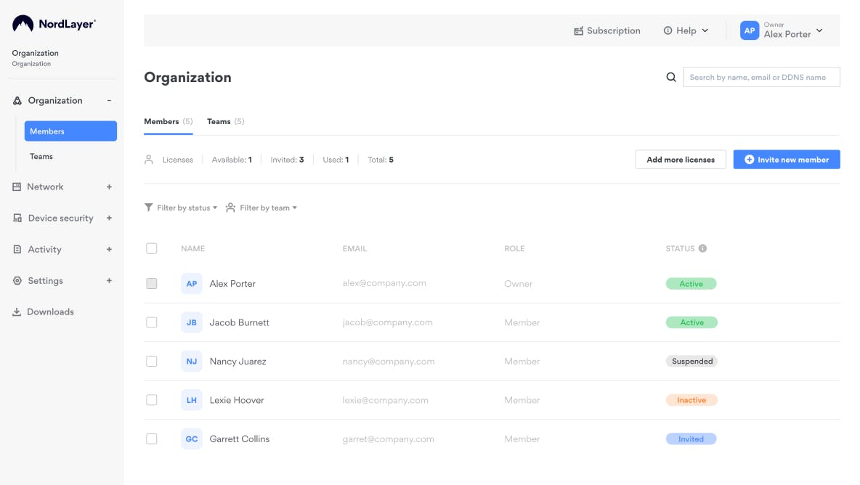
Task: Toggle the select-all checkbox in table header
Action: coord(152,248)
